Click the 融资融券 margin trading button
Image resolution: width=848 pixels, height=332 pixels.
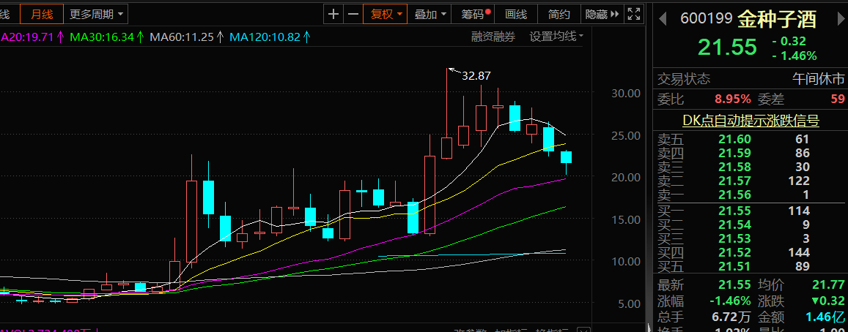click(x=493, y=37)
